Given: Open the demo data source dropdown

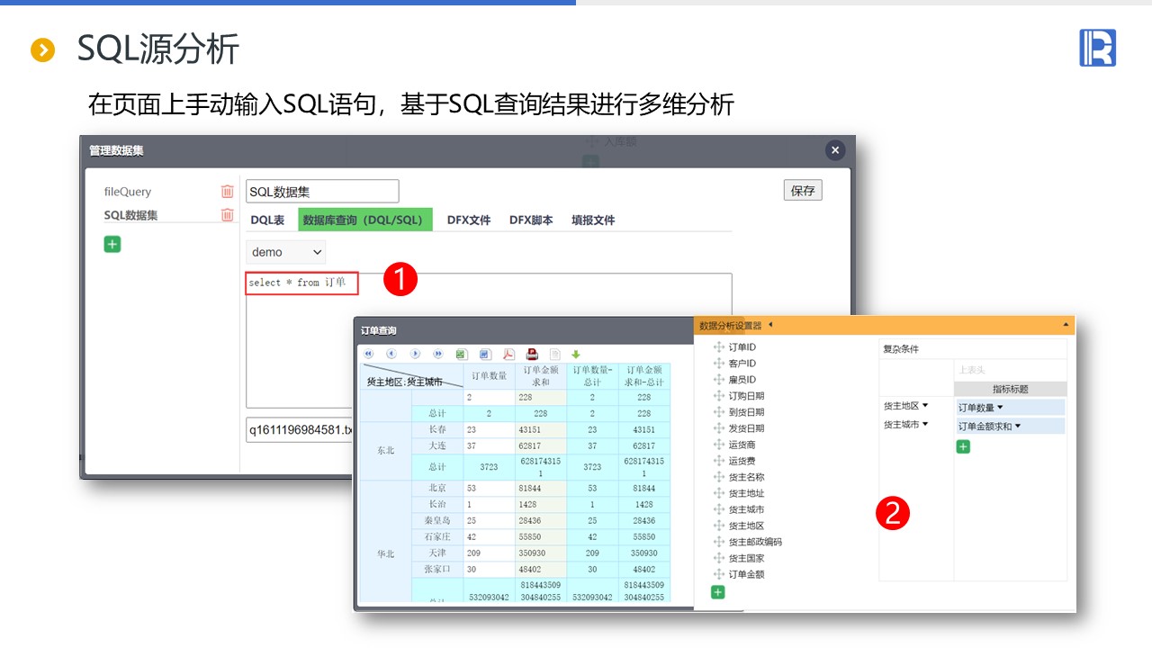Looking at the screenshot, I should tap(285, 252).
